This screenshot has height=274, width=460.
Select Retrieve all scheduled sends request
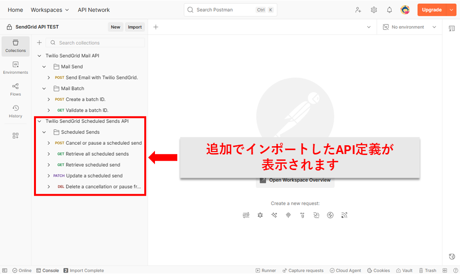pyautogui.click(x=97, y=154)
